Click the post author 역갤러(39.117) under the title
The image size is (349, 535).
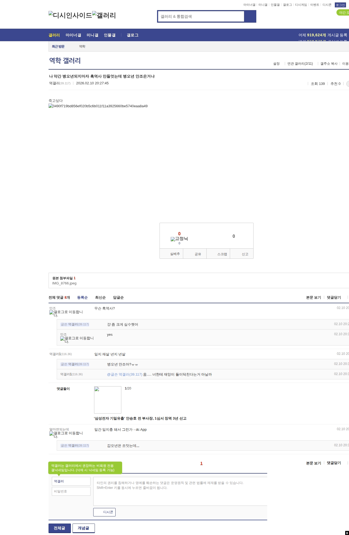tap(60, 83)
